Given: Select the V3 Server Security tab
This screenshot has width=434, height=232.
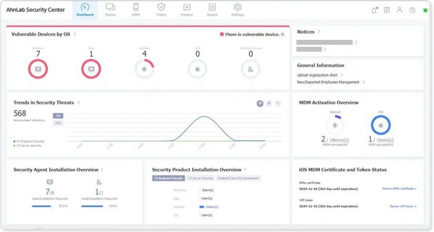Looking at the screenshot, I should (x=200, y=178).
